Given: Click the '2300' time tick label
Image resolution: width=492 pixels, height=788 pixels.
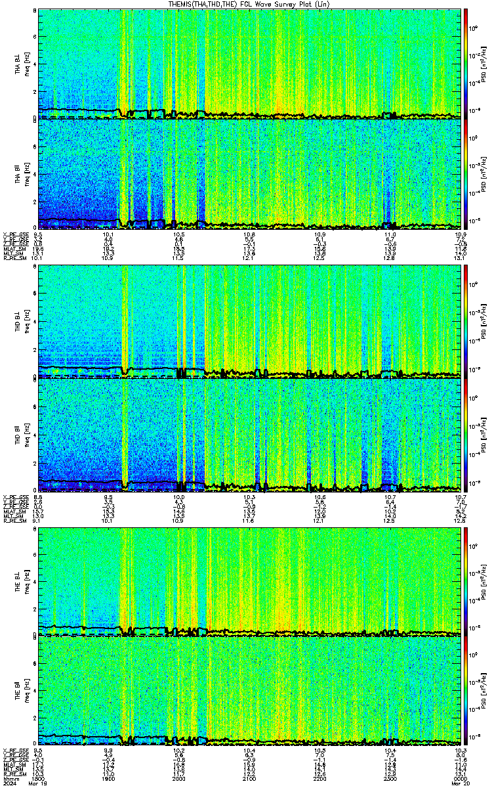Looking at the screenshot, I should 390,779.
